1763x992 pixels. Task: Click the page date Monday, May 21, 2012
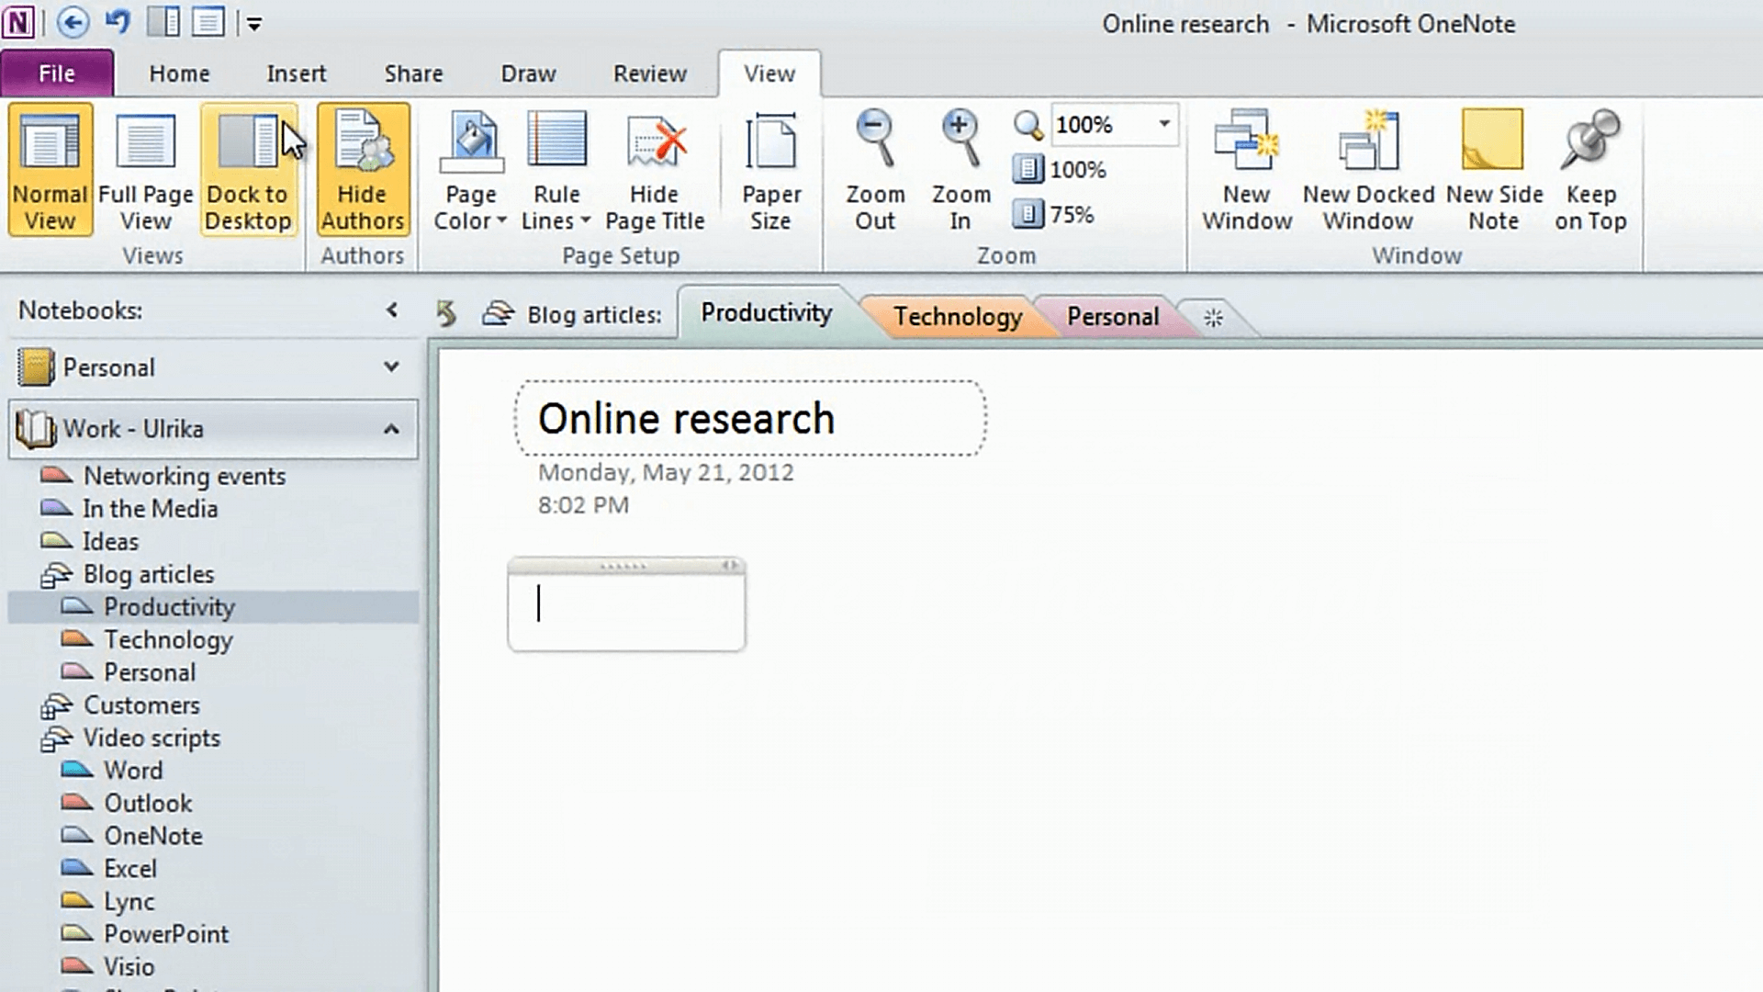point(666,473)
